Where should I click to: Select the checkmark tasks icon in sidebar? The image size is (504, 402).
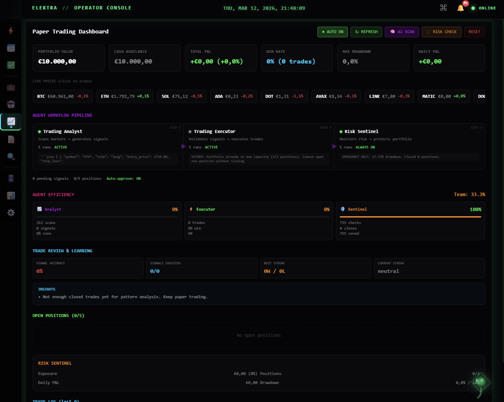click(x=11, y=65)
